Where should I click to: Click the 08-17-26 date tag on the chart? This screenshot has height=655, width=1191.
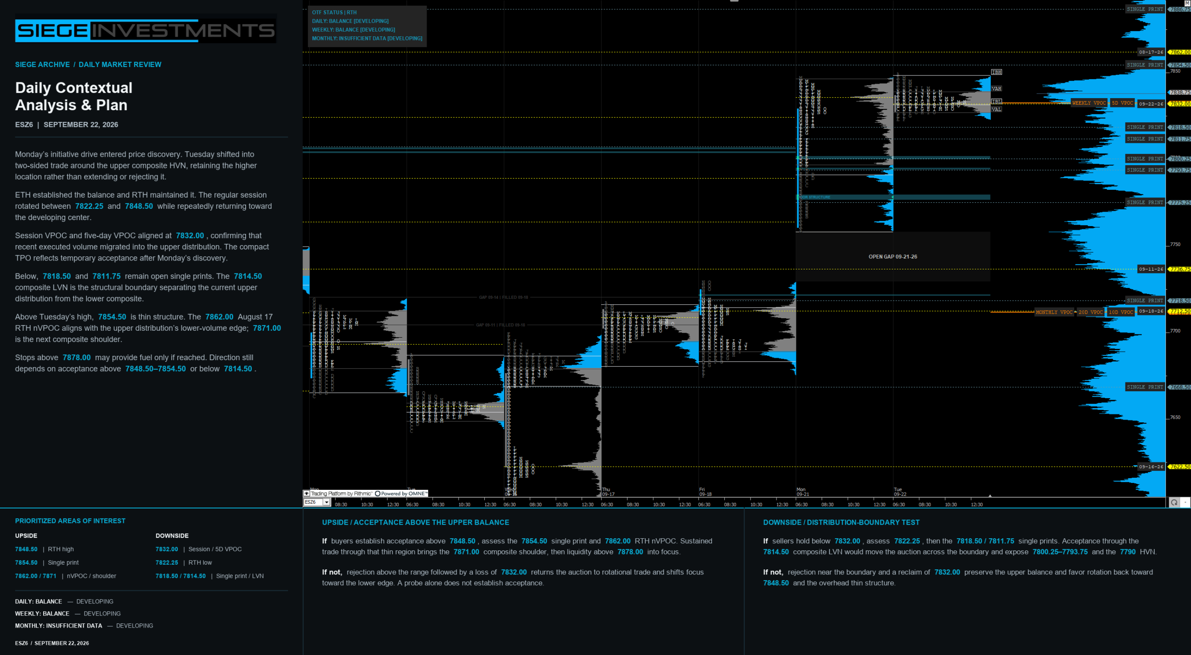[1151, 52]
